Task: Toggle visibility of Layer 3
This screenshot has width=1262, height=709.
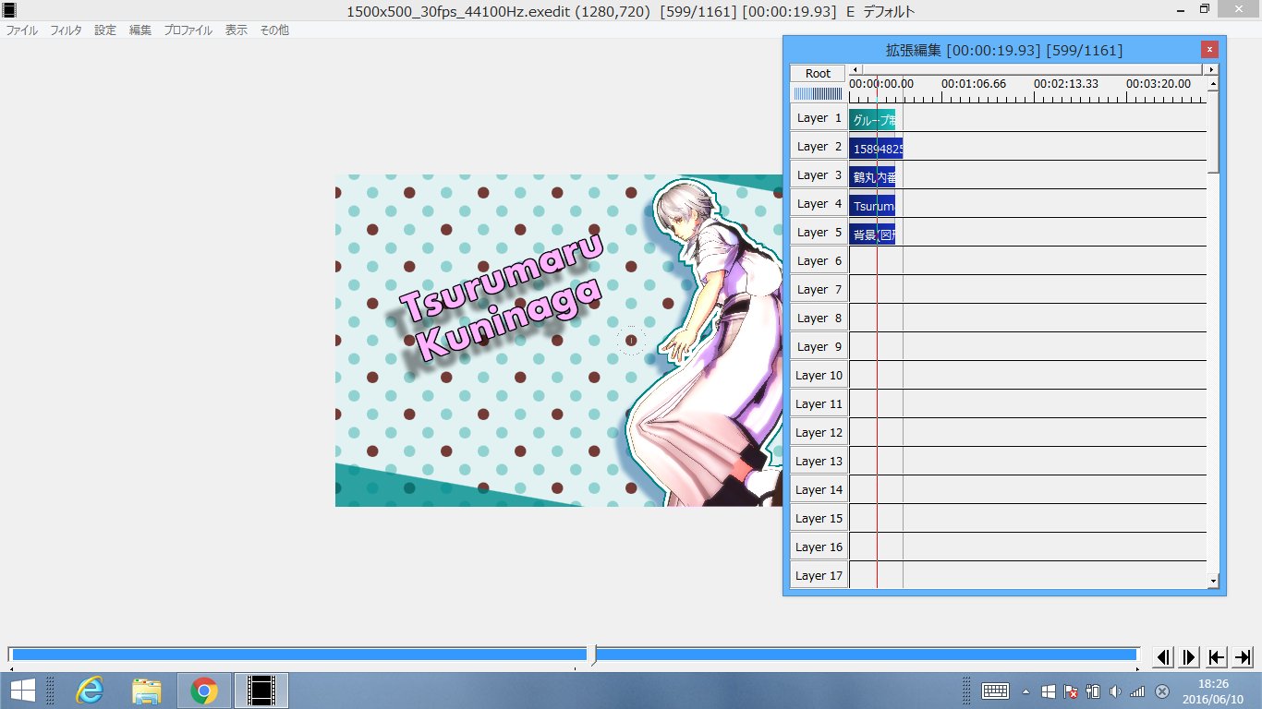Action: point(819,175)
